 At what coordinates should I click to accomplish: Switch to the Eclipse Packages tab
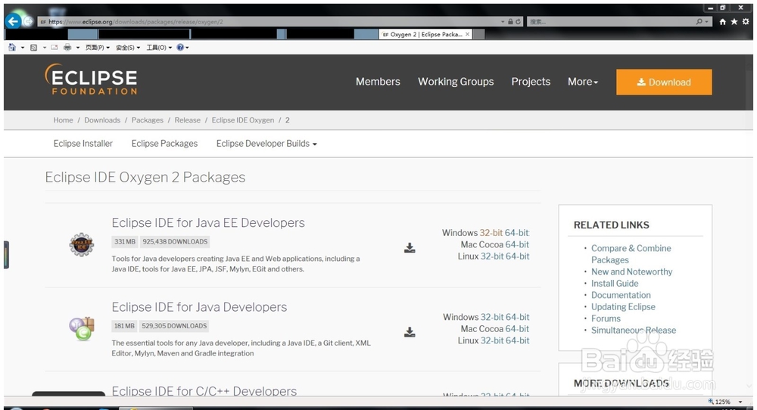tap(164, 144)
